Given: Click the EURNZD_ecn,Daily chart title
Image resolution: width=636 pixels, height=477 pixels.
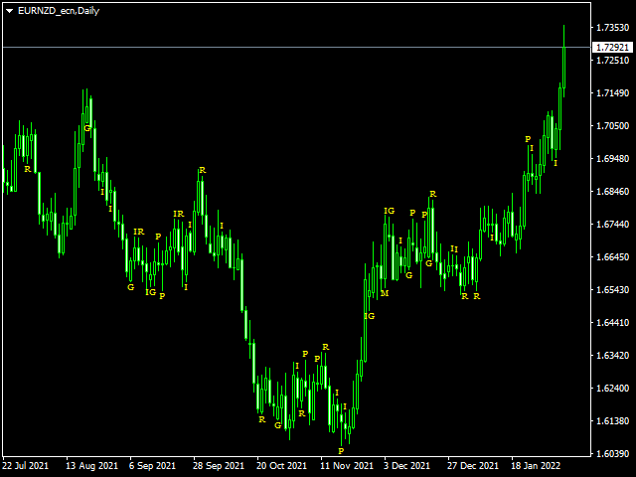Looking at the screenshot, I should (59, 11).
